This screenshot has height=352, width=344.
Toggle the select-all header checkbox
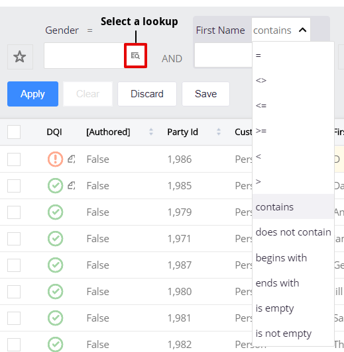pyautogui.click(x=14, y=132)
